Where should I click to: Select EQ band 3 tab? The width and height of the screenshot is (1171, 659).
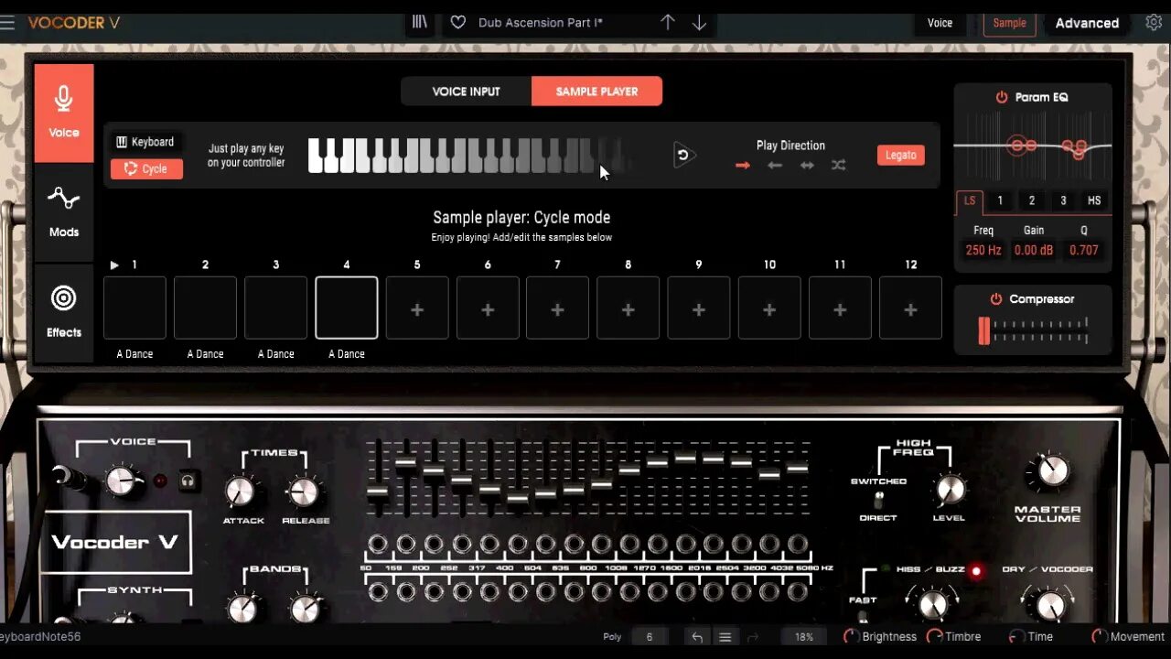click(x=1062, y=201)
